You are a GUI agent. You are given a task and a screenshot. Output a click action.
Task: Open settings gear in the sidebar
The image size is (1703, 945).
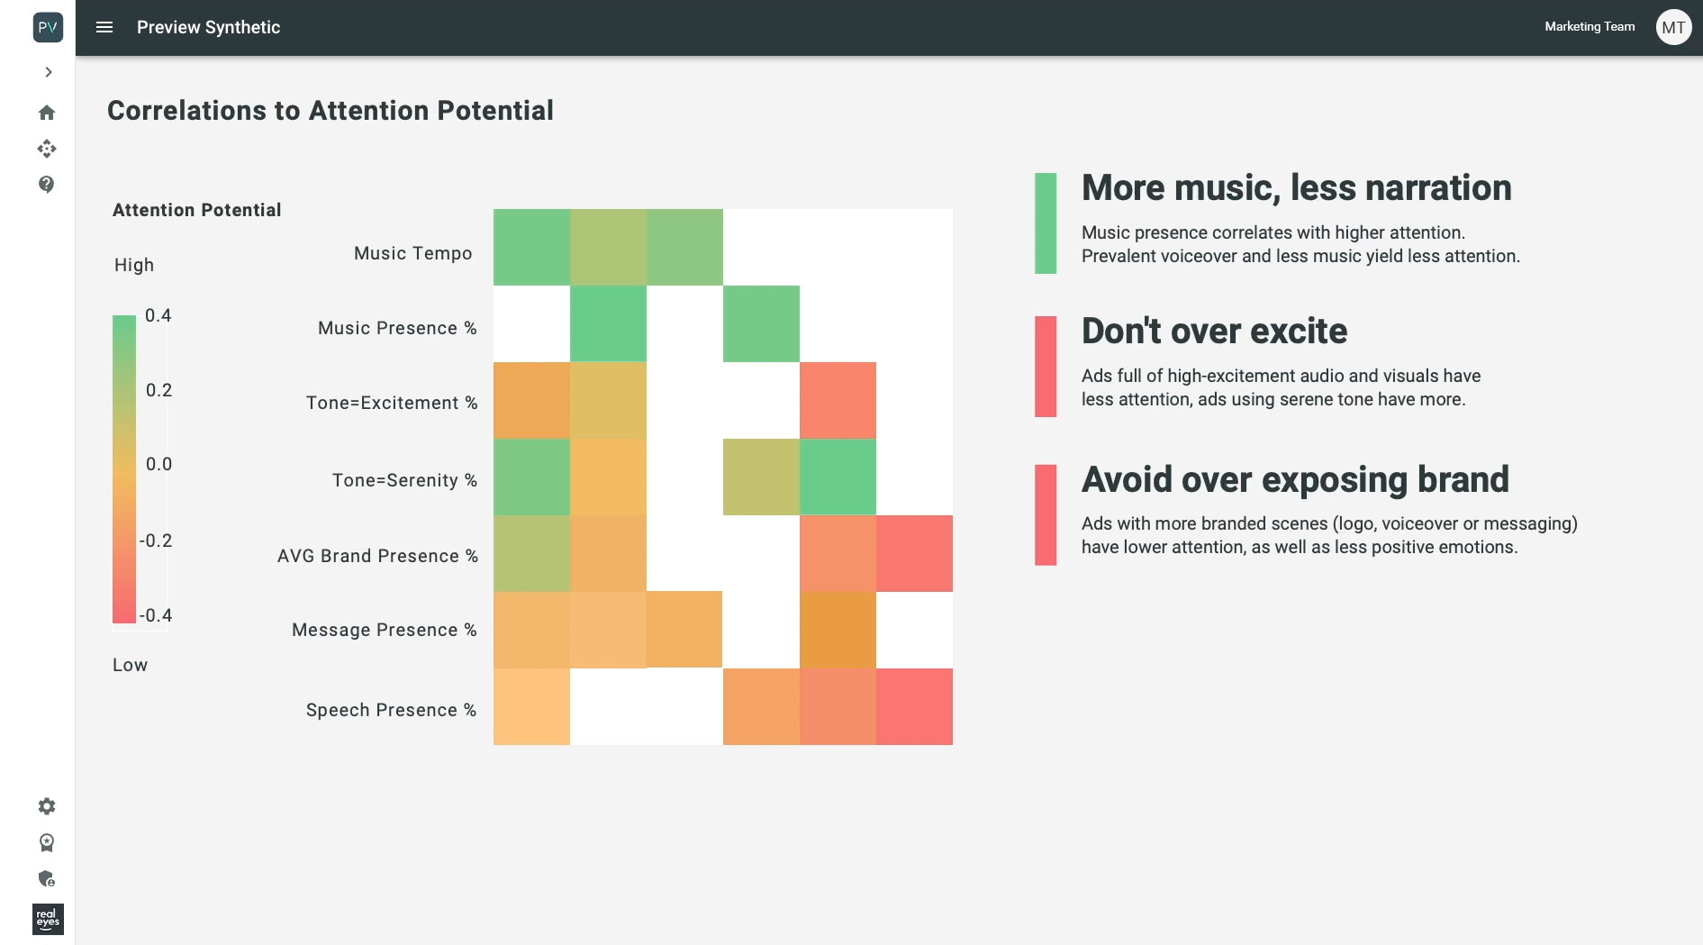pos(47,806)
